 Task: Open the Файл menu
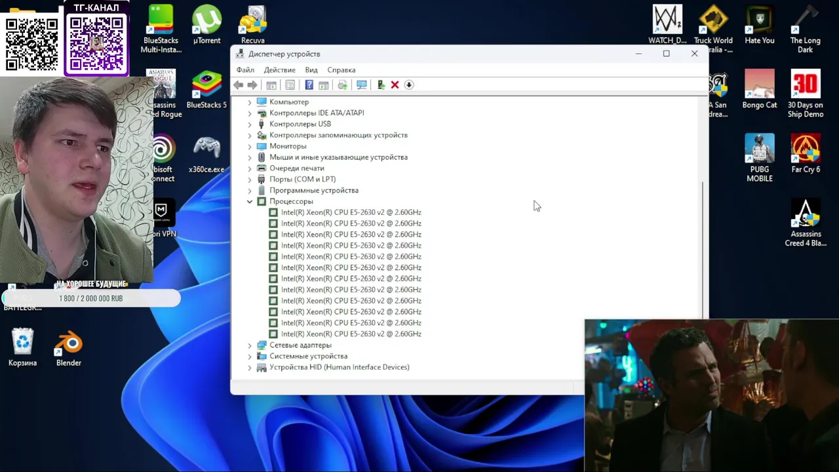pos(245,69)
